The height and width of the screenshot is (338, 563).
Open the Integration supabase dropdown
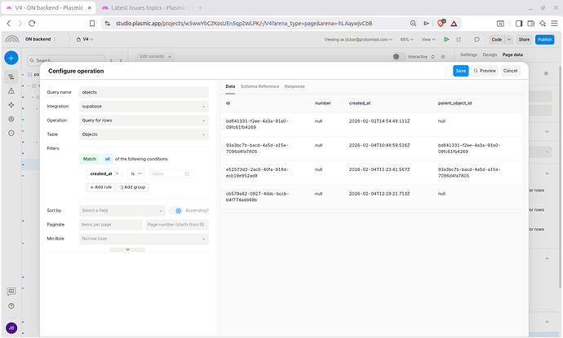(144, 107)
